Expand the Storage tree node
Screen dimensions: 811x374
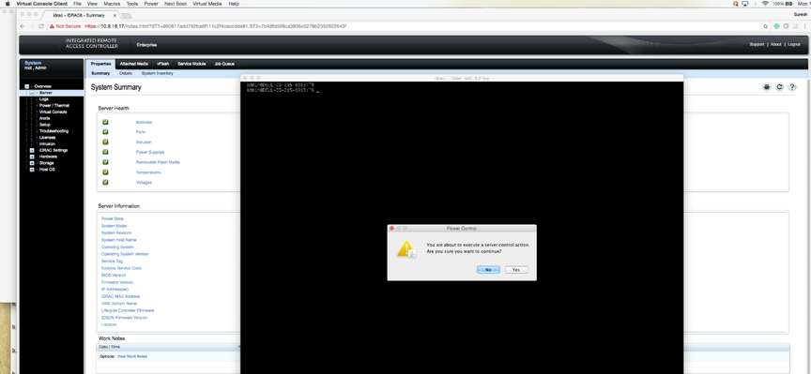[32, 163]
